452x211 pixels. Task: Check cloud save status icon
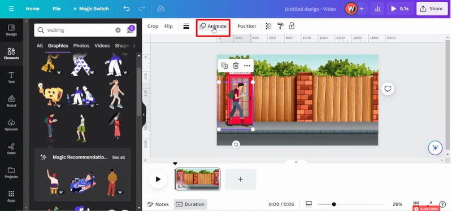(x=161, y=8)
